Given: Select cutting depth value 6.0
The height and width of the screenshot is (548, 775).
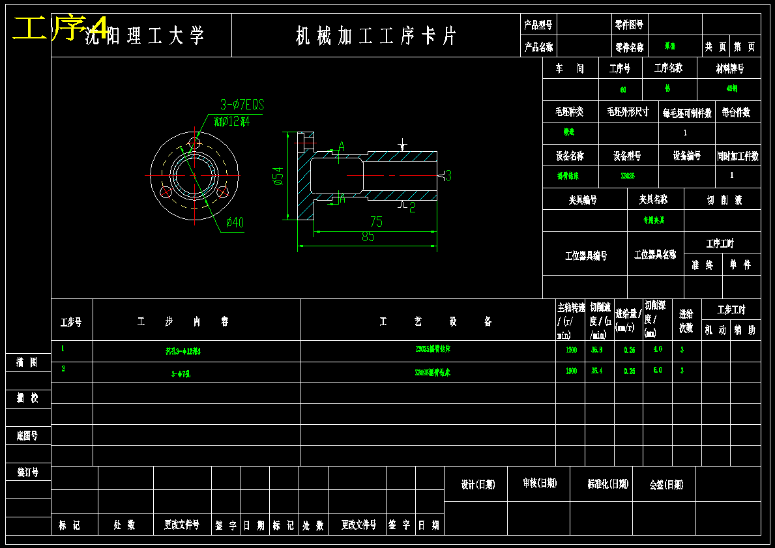Looking at the screenshot, I should pos(658,370).
